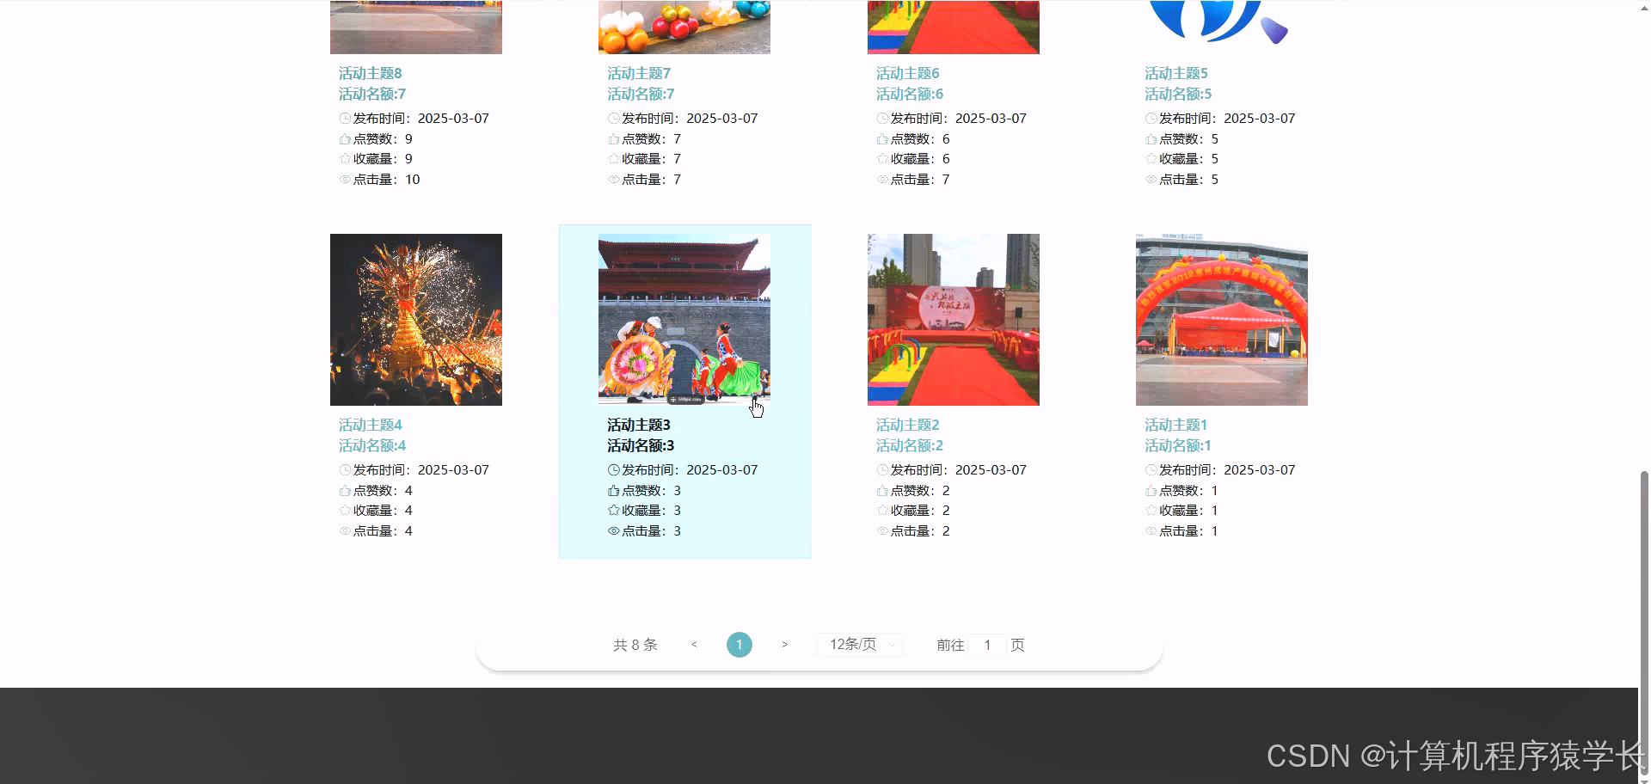This screenshot has width=1651, height=784.
Task: Click the 共 8 条 total count text
Action: (x=635, y=645)
